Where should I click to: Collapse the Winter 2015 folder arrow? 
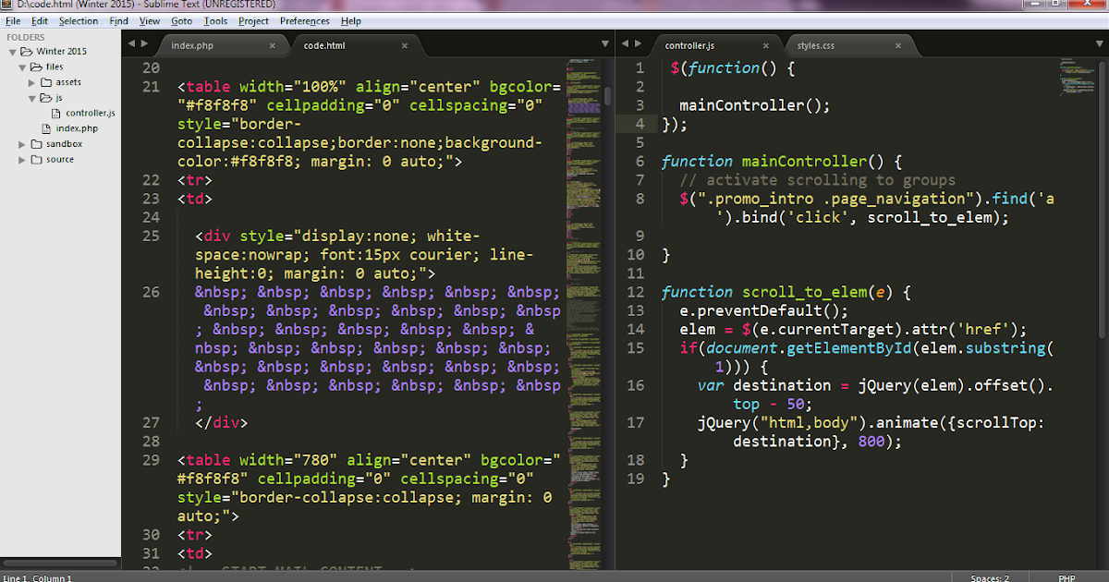[x=13, y=52]
